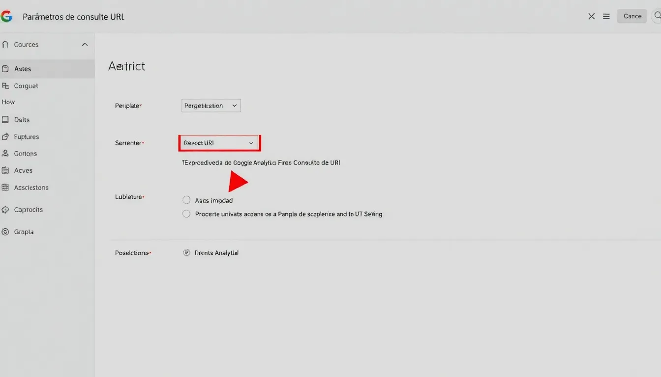Screen dimensions: 661x377
Task: Open Captocits in the sidebar
Action: pyautogui.click(x=29, y=210)
